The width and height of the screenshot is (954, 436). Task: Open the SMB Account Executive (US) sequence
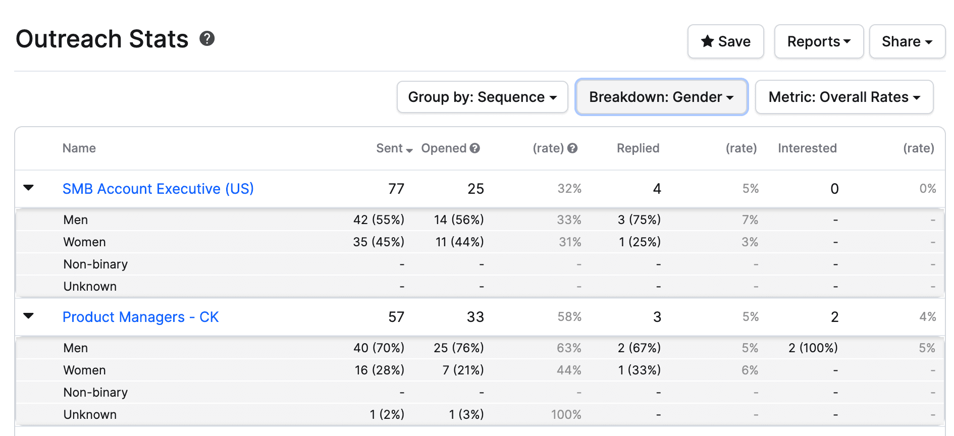click(158, 188)
